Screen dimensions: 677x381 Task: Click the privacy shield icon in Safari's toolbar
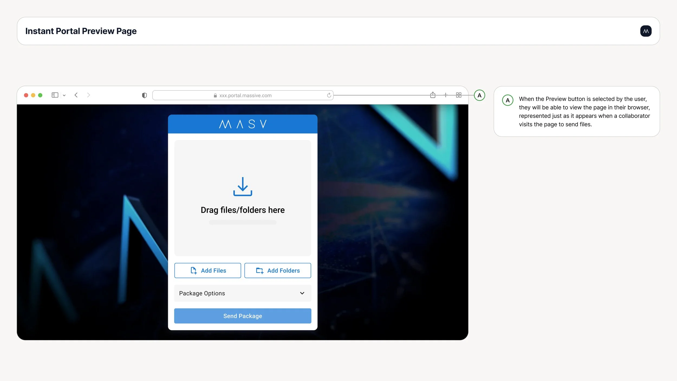point(144,95)
